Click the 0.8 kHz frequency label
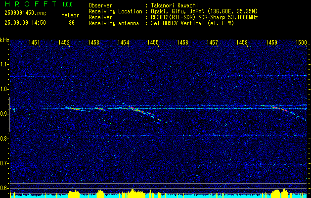 click(x=4, y=139)
